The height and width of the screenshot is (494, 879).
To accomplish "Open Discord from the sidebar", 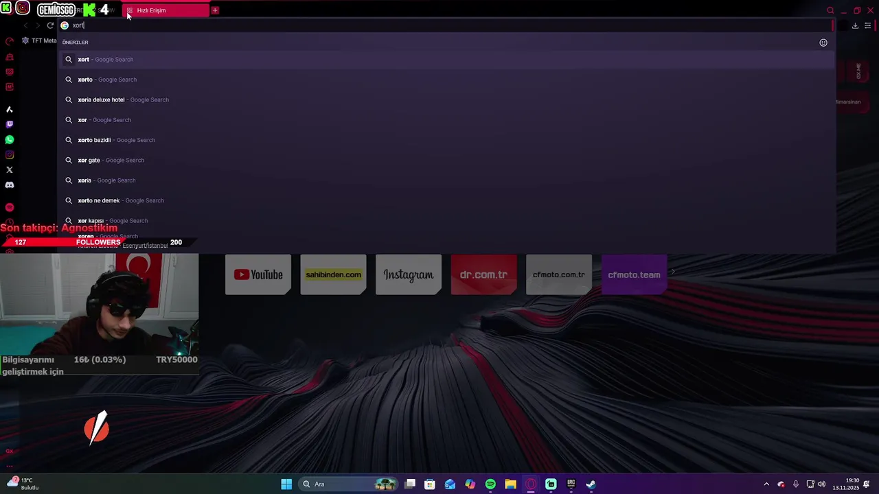I will 10,185.
